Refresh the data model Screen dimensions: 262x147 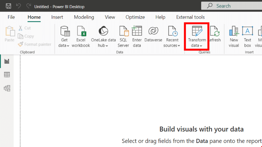pos(215,36)
